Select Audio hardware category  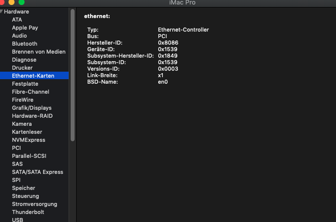tap(20, 36)
